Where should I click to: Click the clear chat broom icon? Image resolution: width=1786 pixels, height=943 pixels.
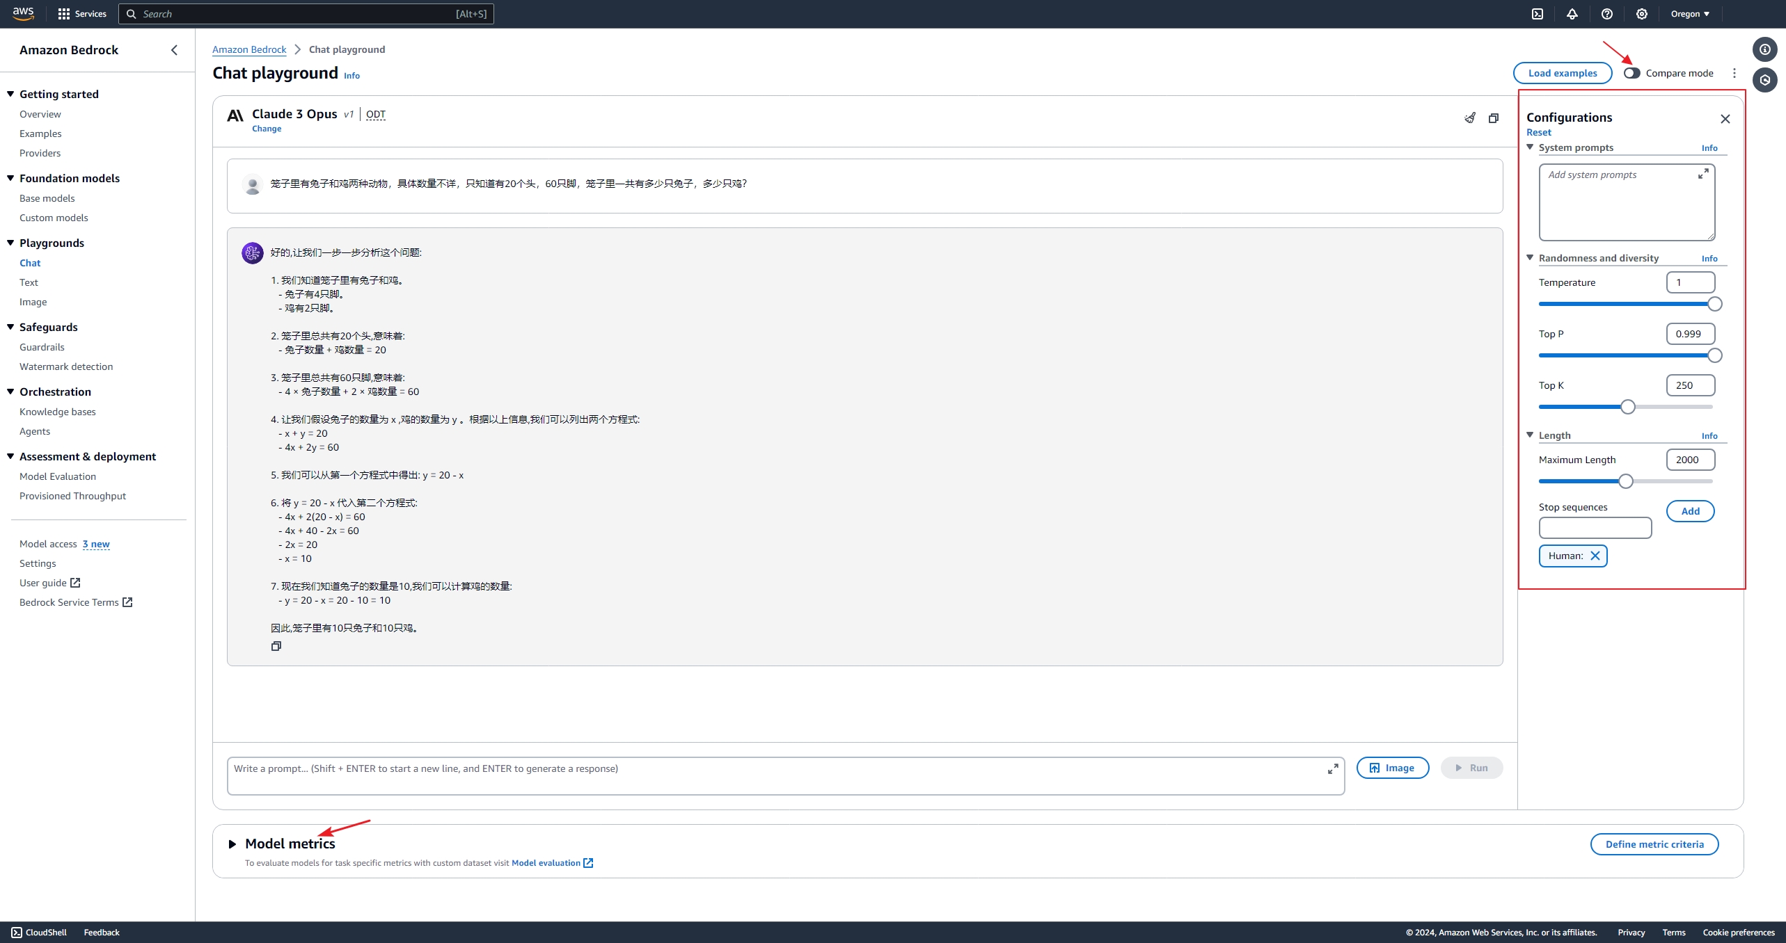tap(1469, 118)
